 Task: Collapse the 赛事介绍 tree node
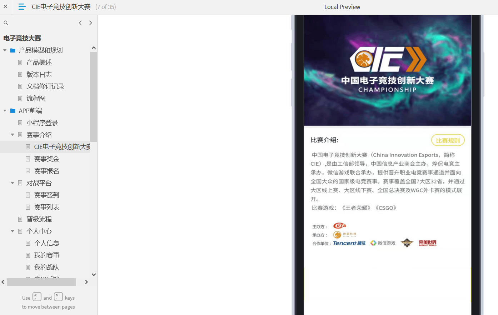pos(13,135)
